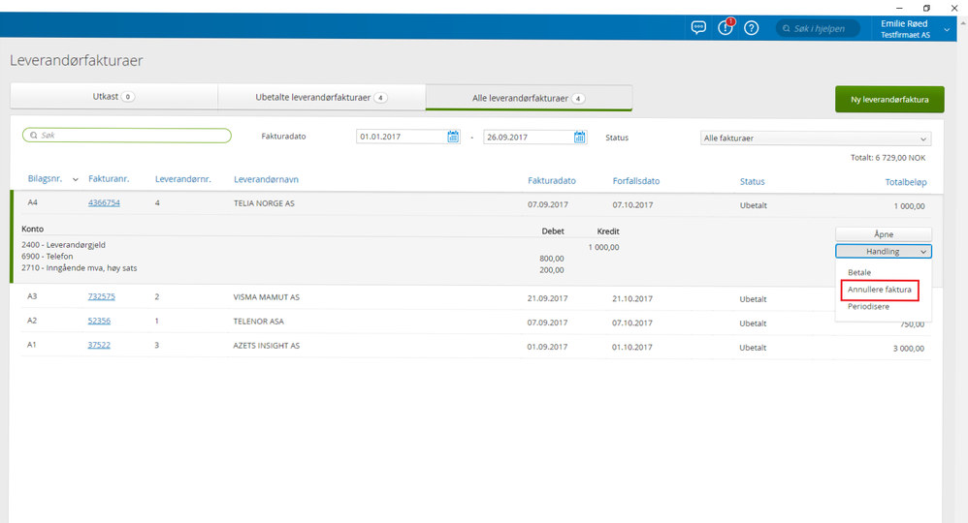The height and width of the screenshot is (523, 968).
Task: Click account line 6900 - Telefon
Action: click(47, 257)
